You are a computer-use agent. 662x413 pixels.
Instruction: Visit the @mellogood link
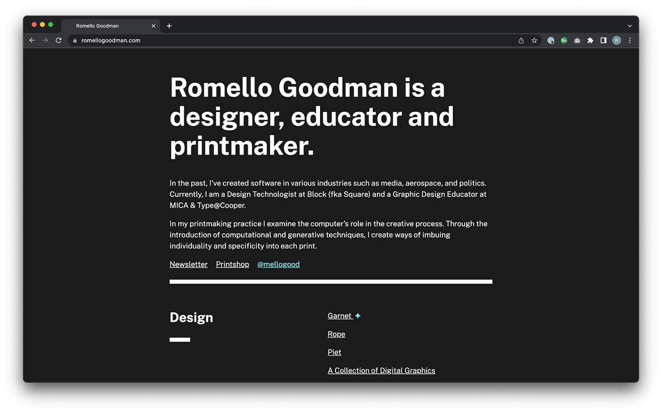click(279, 264)
